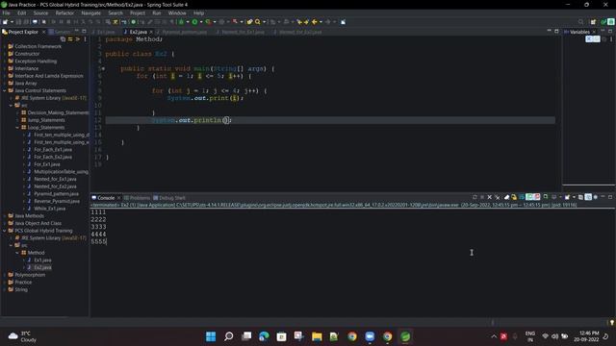Viewport: 616px width, 346px height.
Task: Collapse the Loop_Statements package
Action: (x=17, y=128)
